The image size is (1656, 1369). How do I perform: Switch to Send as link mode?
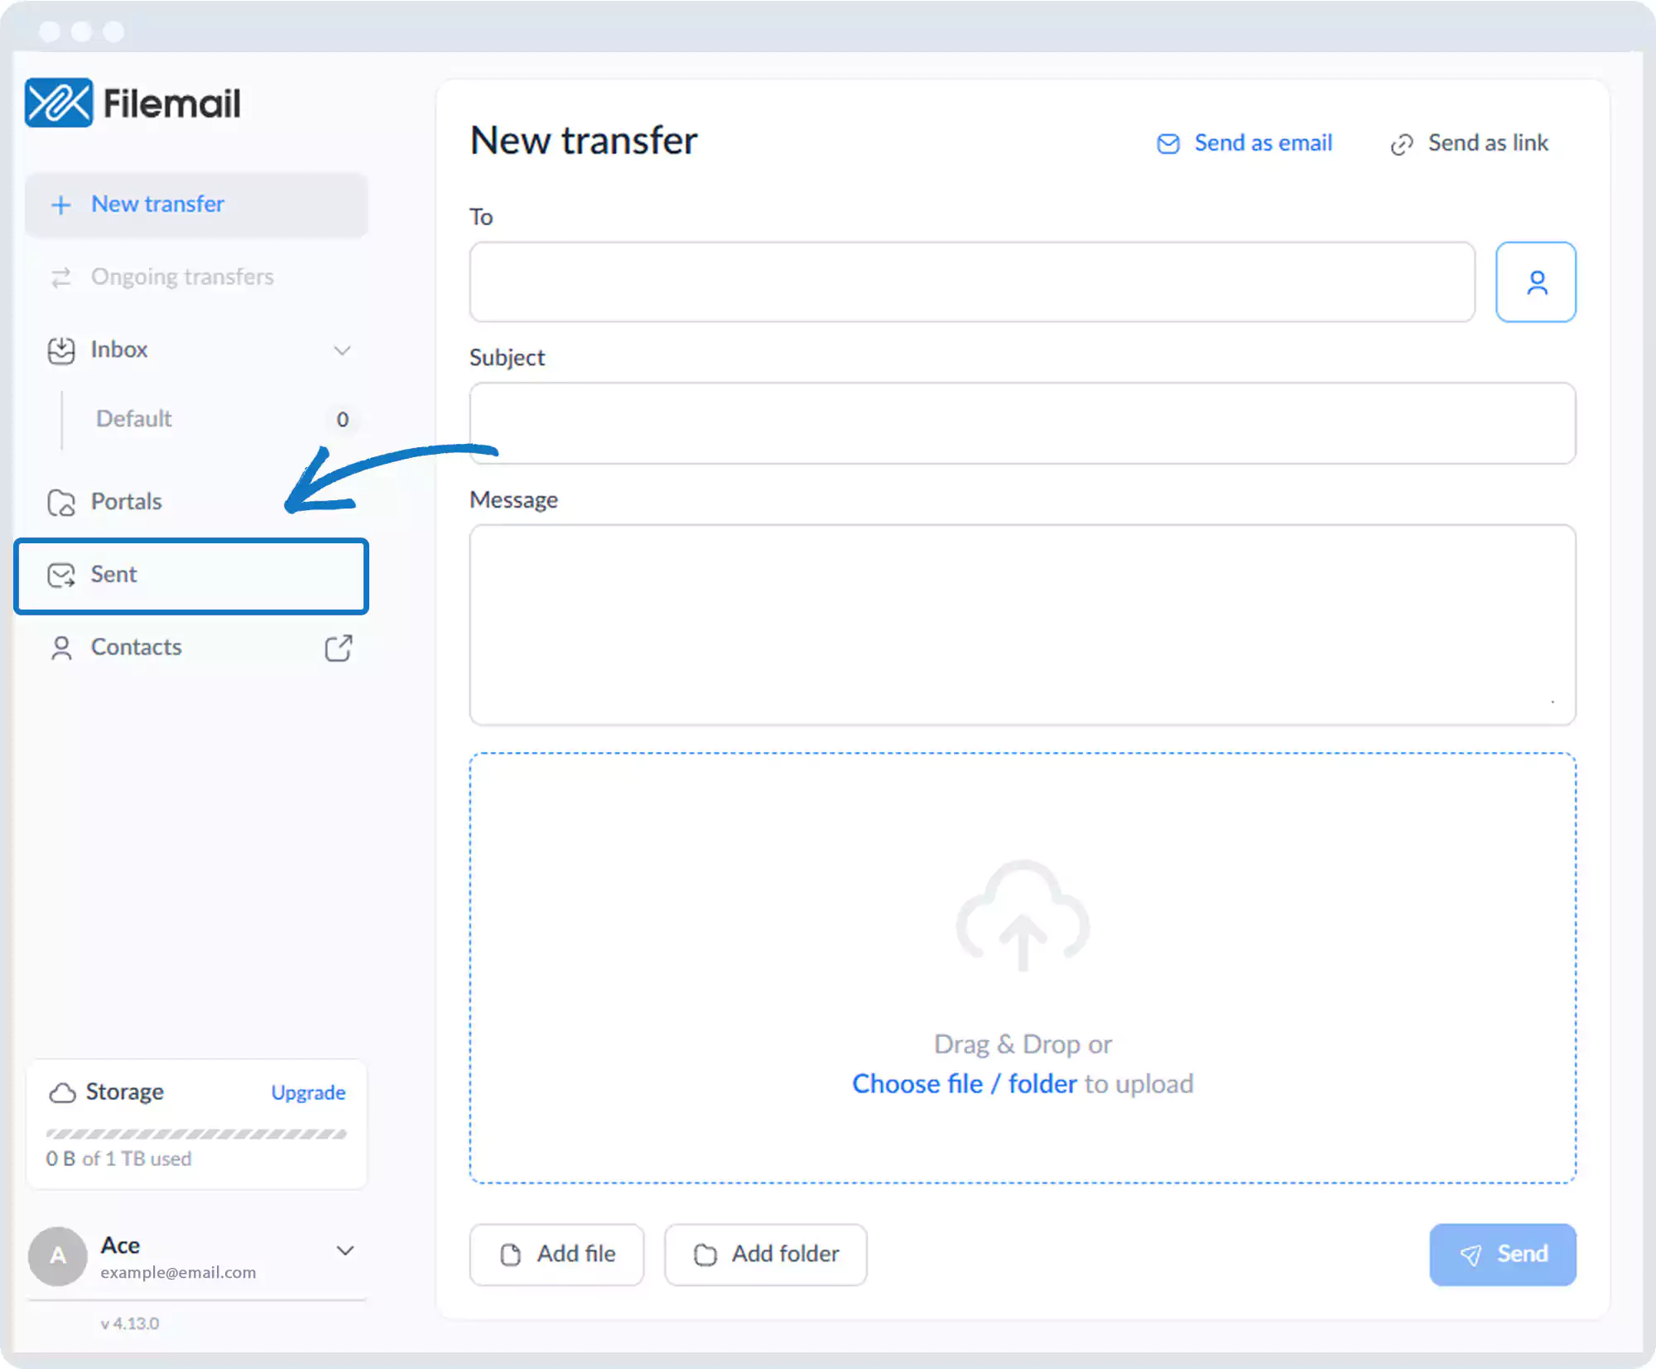(1470, 143)
